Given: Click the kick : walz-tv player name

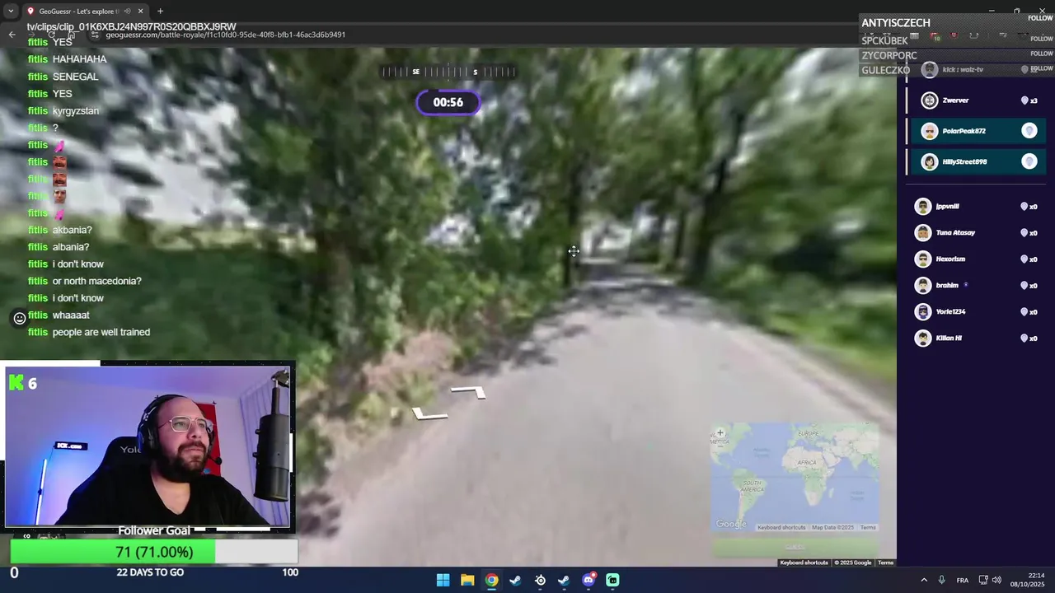Looking at the screenshot, I should (963, 70).
